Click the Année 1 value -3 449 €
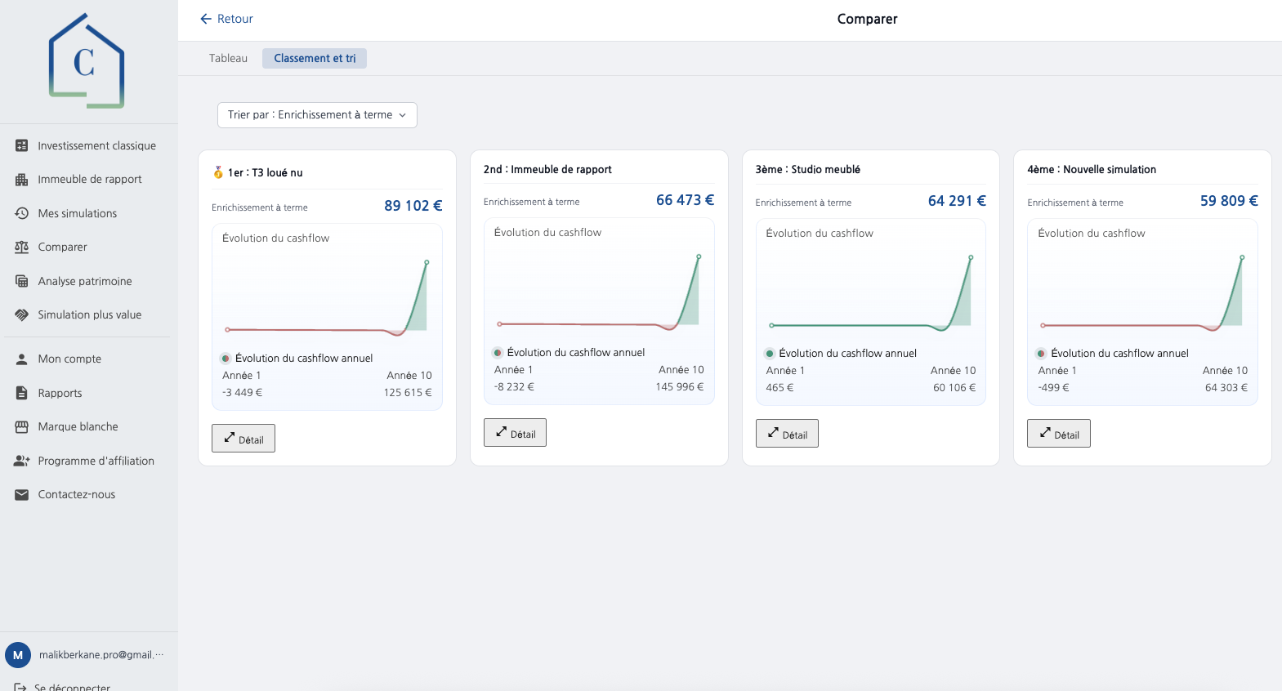Image resolution: width=1282 pixels, height=691 pixels. tap(243, 393)
